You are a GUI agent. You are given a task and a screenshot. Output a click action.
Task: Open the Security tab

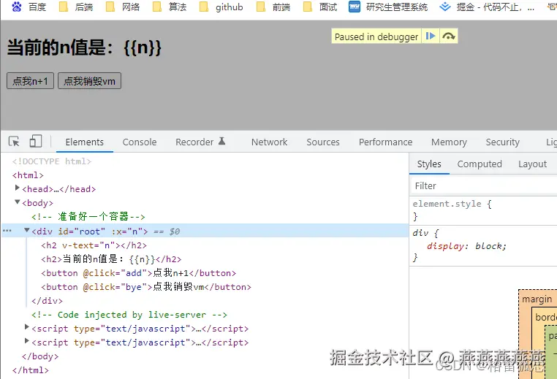coord(503,142)
